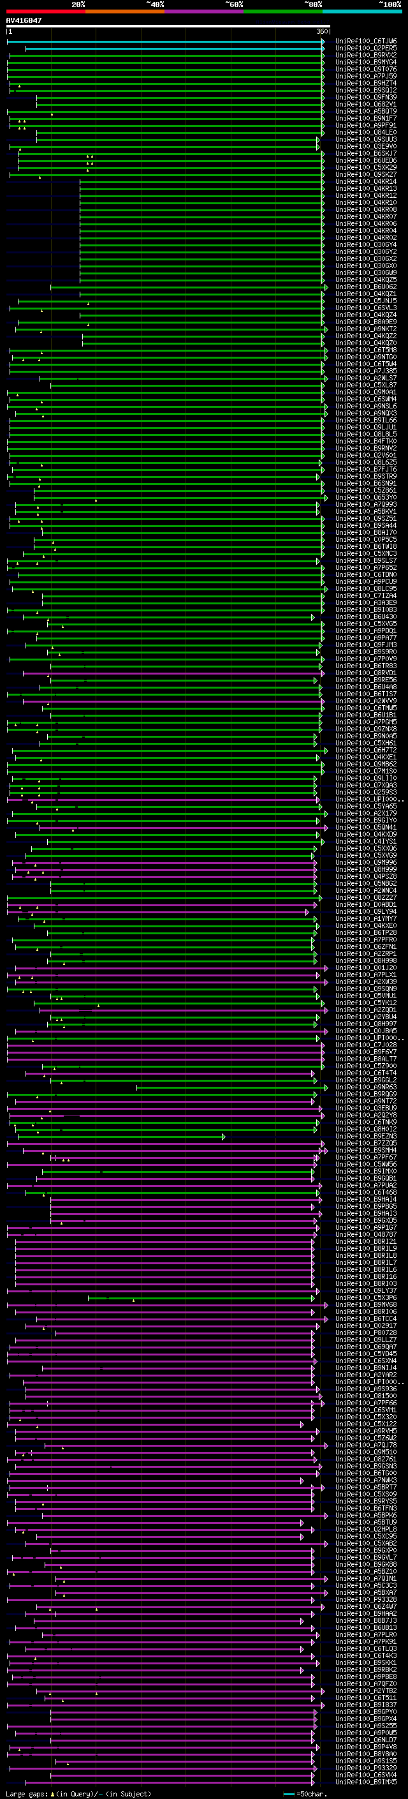The height and width of the screenshot is (1799, 408).
Task: Click the short green bar for UniRef100_B9EZN3
Action: pyautogui.click(x=121, y=1137)
